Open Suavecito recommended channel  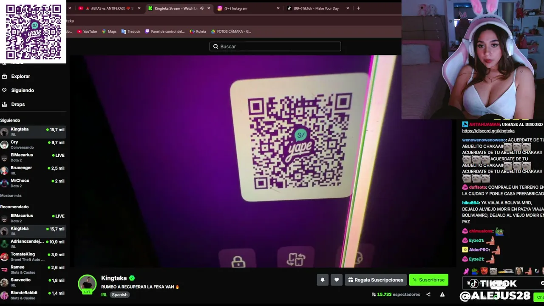[x=33, y=282]
